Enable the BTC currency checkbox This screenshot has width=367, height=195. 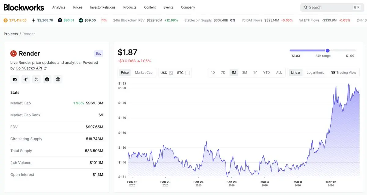click(187, 73)
